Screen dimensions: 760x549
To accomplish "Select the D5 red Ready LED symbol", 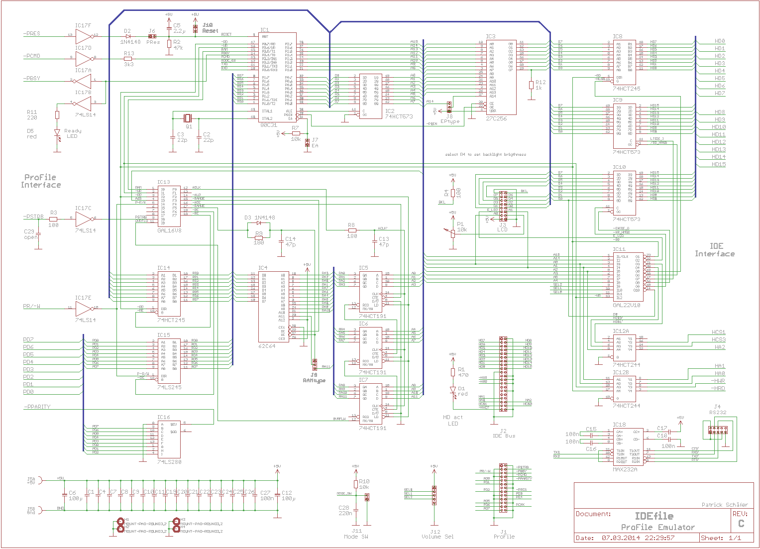I will coord(57,133).
